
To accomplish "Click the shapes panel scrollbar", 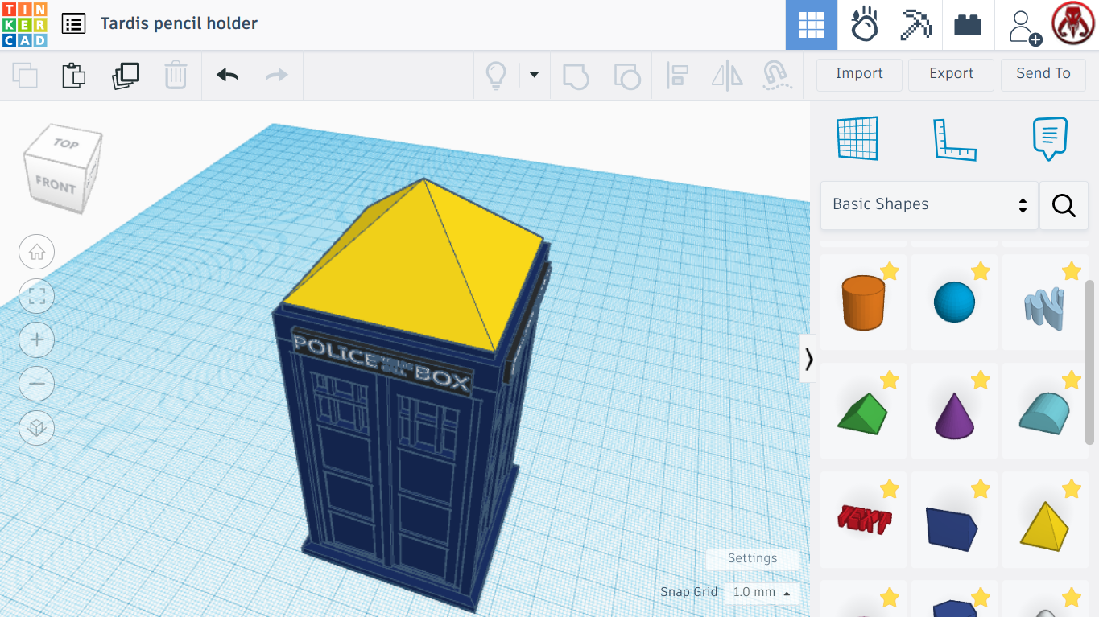I will click(1090, 362).
